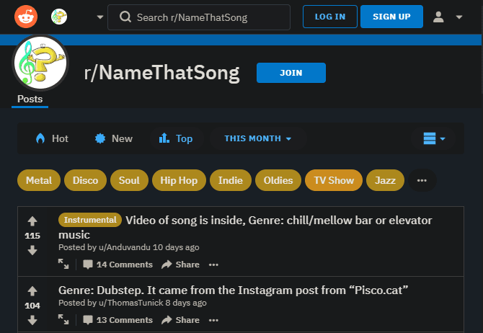Viewport: 483px width, 333px height.
Task: Upvote the Instrumental elevator music post
Action: point(32,221)
